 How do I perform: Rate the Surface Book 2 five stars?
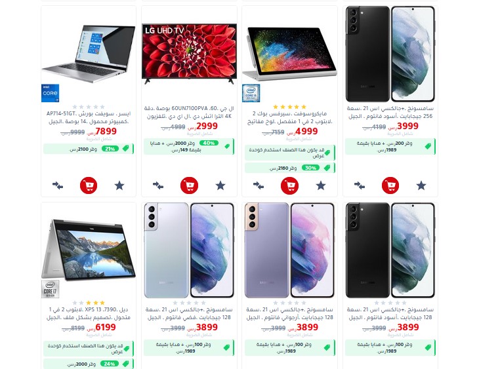coord(304,107)
